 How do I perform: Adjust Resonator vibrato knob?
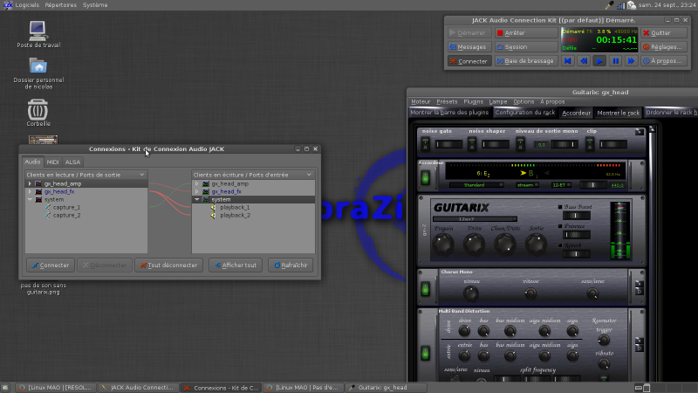click(604, 364)
